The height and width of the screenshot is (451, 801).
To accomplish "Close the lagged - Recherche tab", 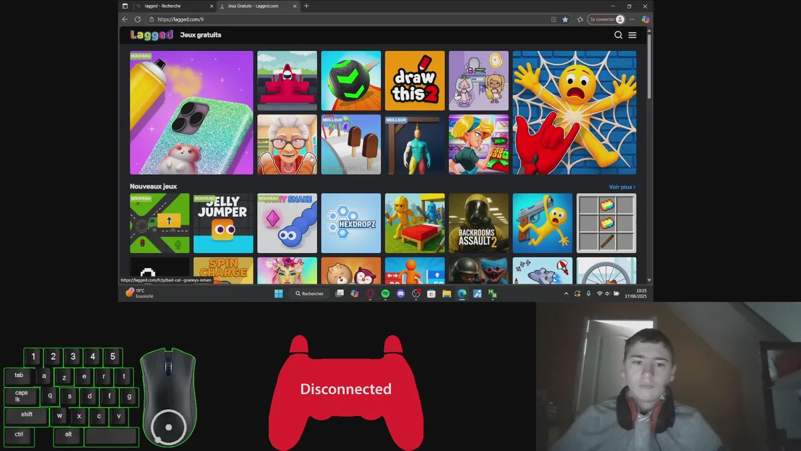I will 212,6.
